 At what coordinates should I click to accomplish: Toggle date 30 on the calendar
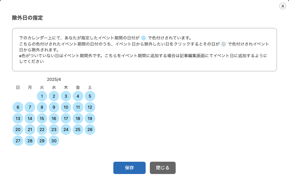tap(54, 141)
